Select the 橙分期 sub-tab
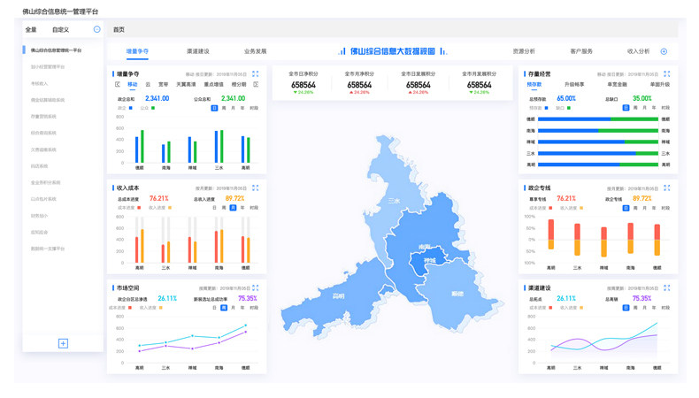This screenshot has height=398, width=699. point(239,84)
